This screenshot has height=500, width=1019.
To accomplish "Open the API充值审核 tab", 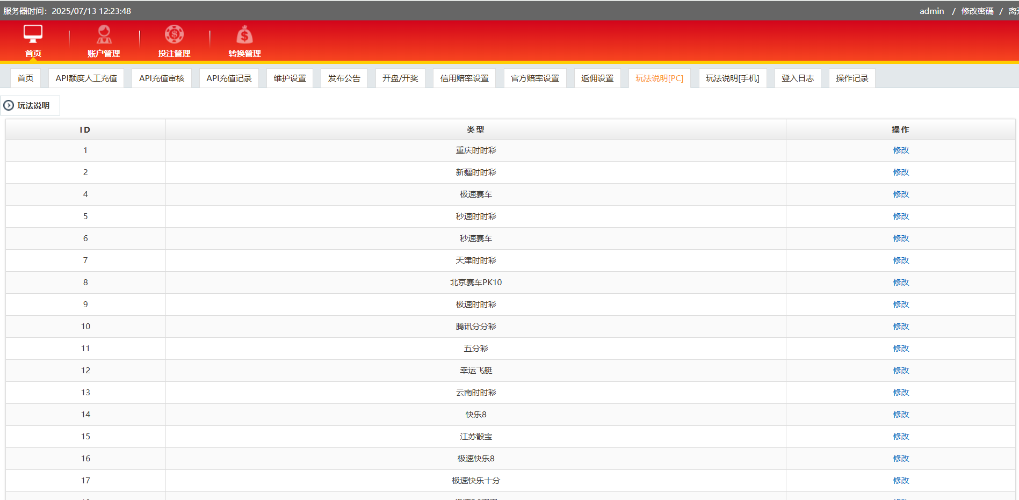I will [x=162, y=78].
